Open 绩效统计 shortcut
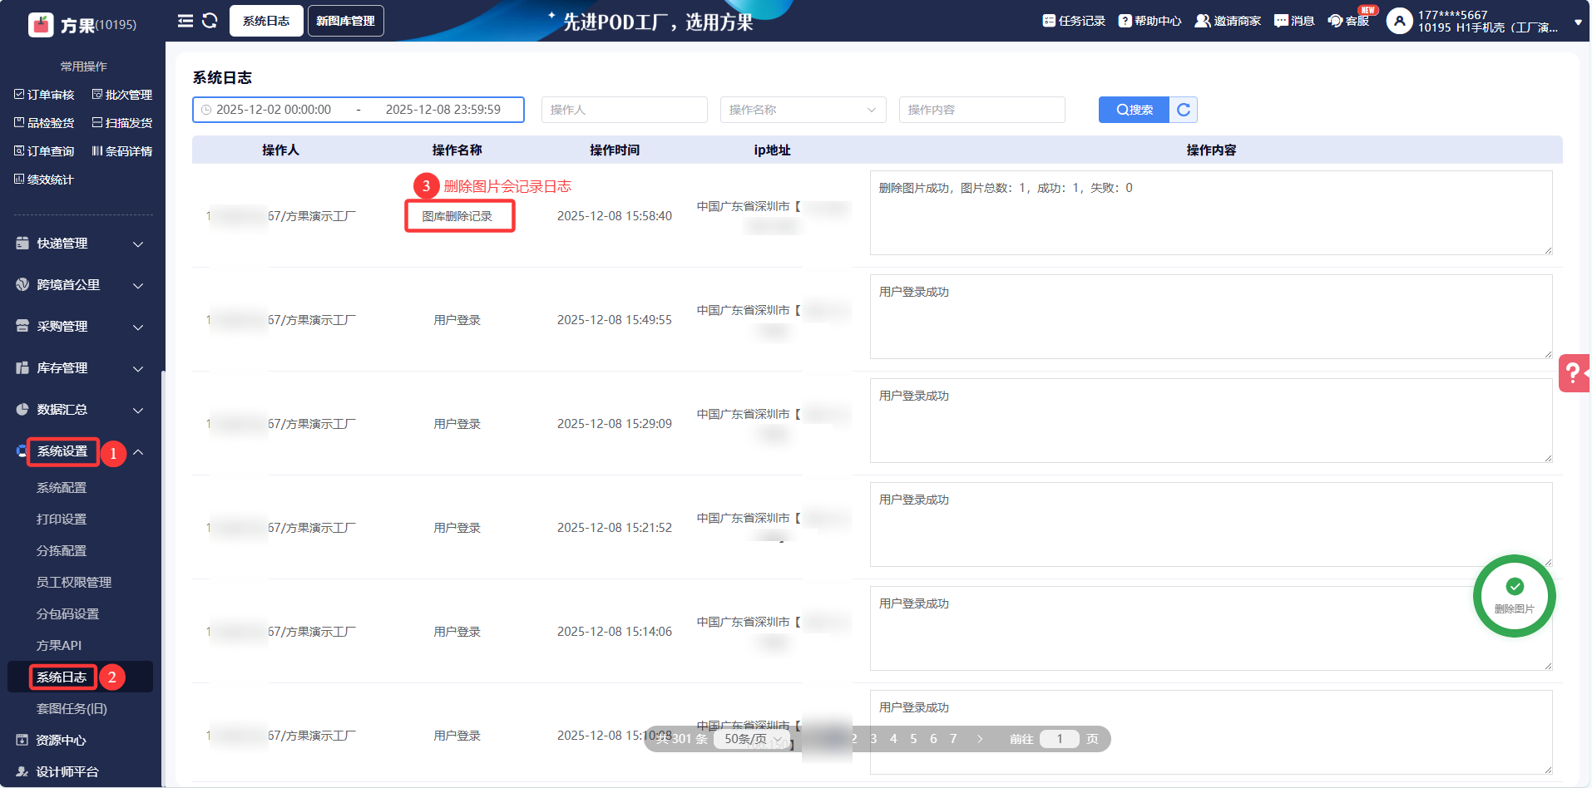Image resolution: width=1592 pixels, height=788 pixels. pos(44,180)
